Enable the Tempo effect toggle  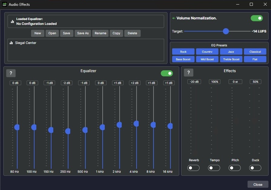(214, 168)
